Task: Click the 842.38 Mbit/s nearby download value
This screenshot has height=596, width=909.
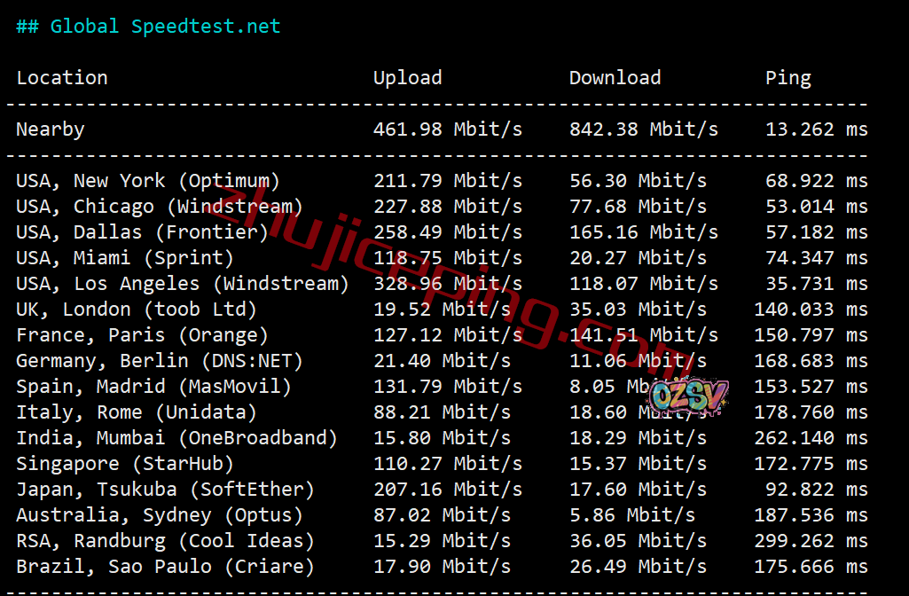Action: coord(644,129)
